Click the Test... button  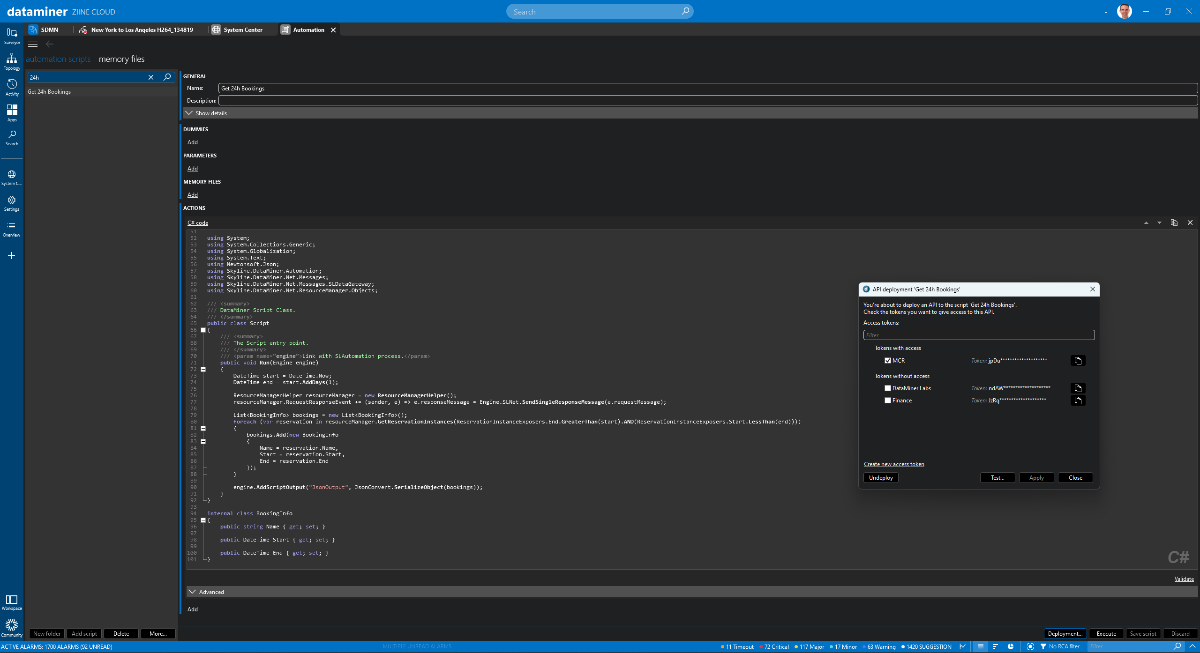pyautogui.click(x=997, y=478)
